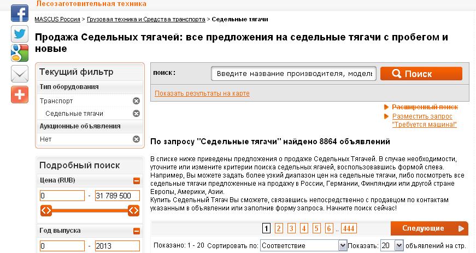The width and height of the screenshot is (476, 253).
Task: Click the Седельные тягачи breadcrumb text
Action: pyautogui.click(x=240, y=19)
